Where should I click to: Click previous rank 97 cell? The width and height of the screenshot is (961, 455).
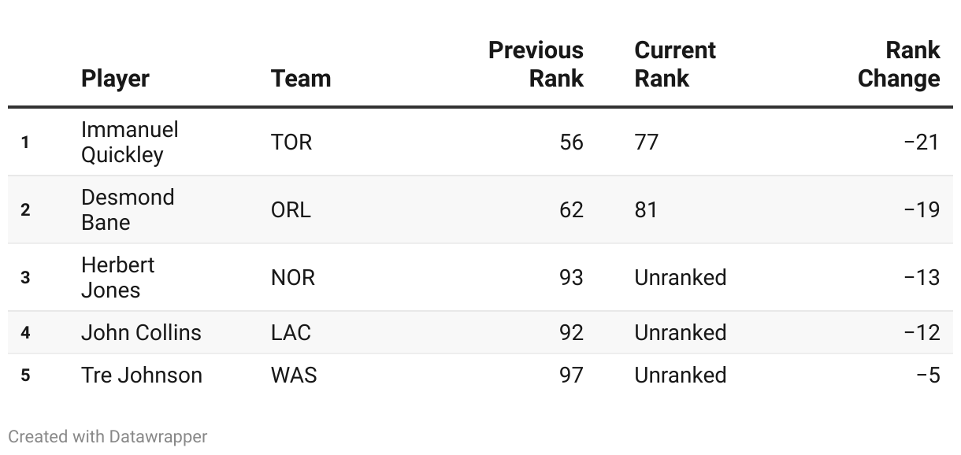[x=570, y=375]
